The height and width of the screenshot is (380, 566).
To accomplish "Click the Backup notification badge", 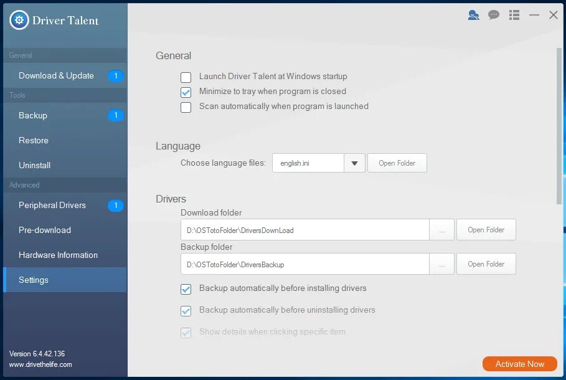I will click(x=116, y=115).
